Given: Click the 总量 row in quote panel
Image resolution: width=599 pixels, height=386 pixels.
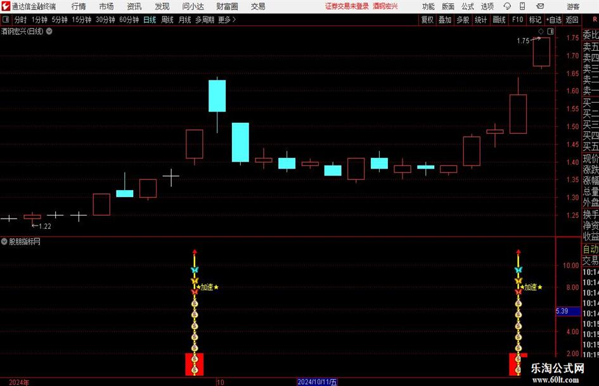Looking at the screenshot, I should (590, 191).
